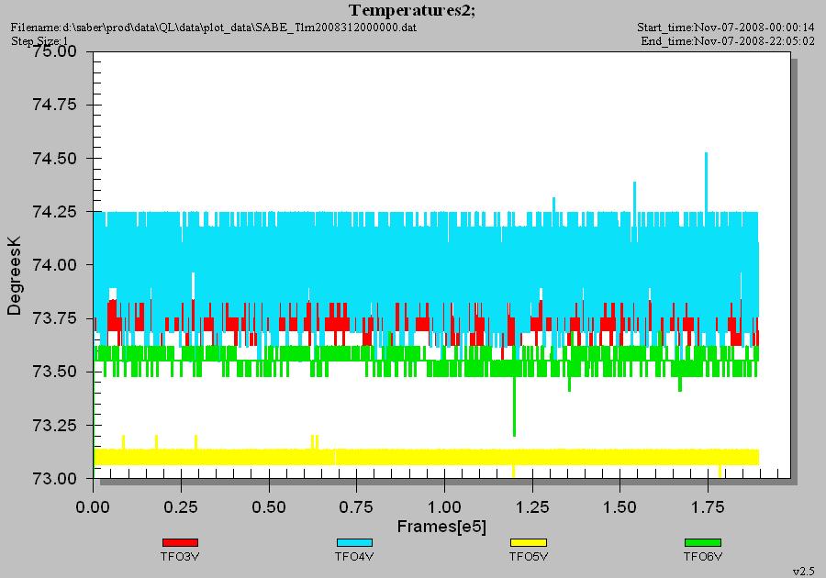Select the TFO4V legend label
826x578 pixels.
click(354, 556)
